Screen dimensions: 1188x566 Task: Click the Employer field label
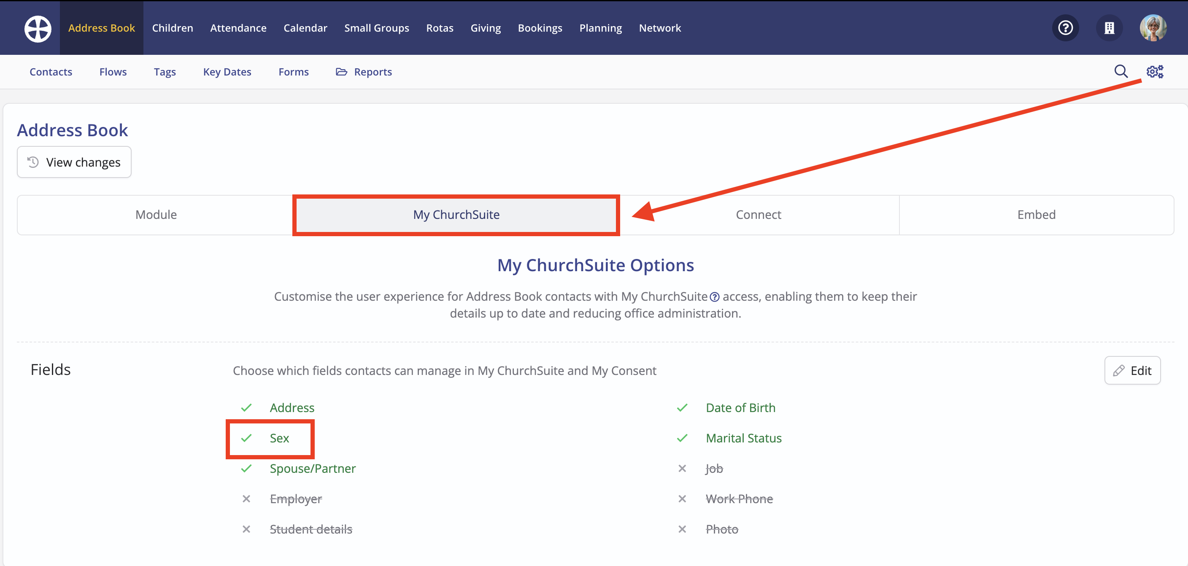click(296, 499)
